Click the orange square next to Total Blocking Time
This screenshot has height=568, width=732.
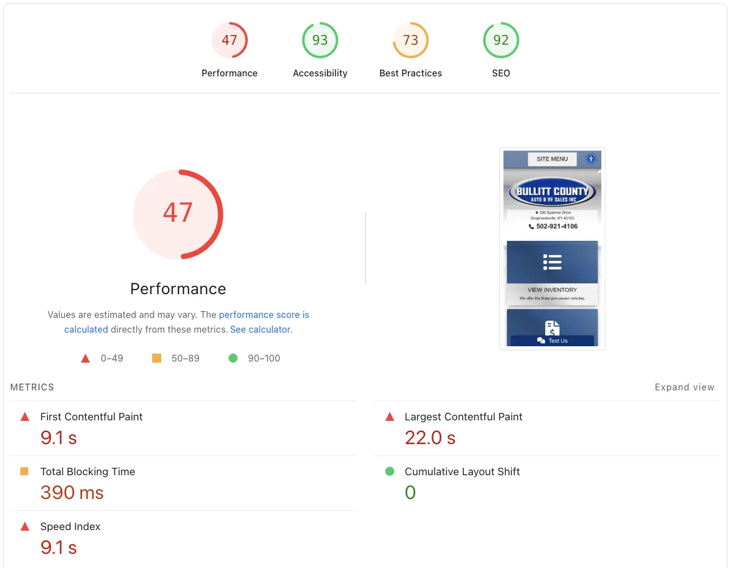(x=24, y=471)
